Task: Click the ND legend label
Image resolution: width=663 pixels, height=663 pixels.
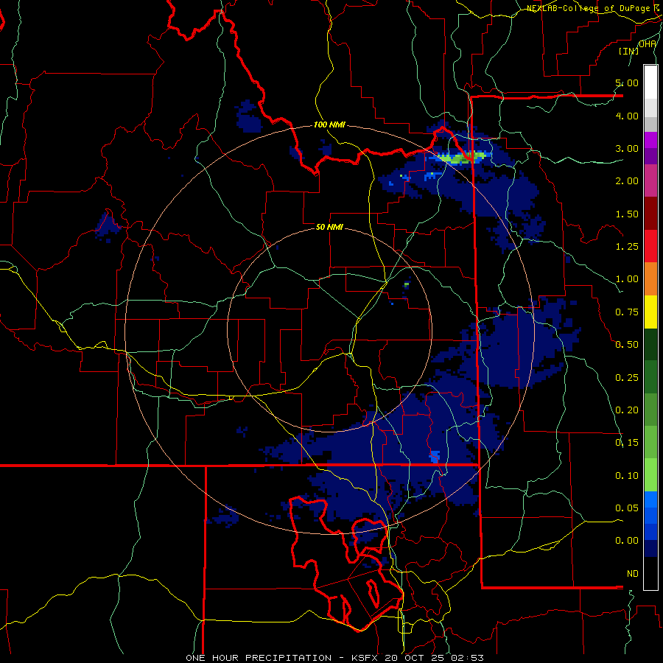Action: tap(633, 574)
